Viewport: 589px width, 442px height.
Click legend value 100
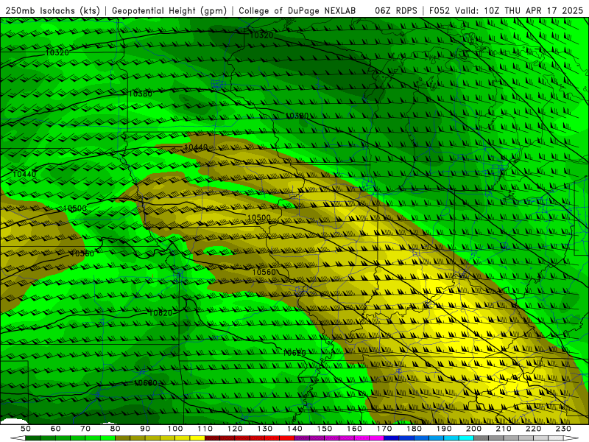coord(175,429)
